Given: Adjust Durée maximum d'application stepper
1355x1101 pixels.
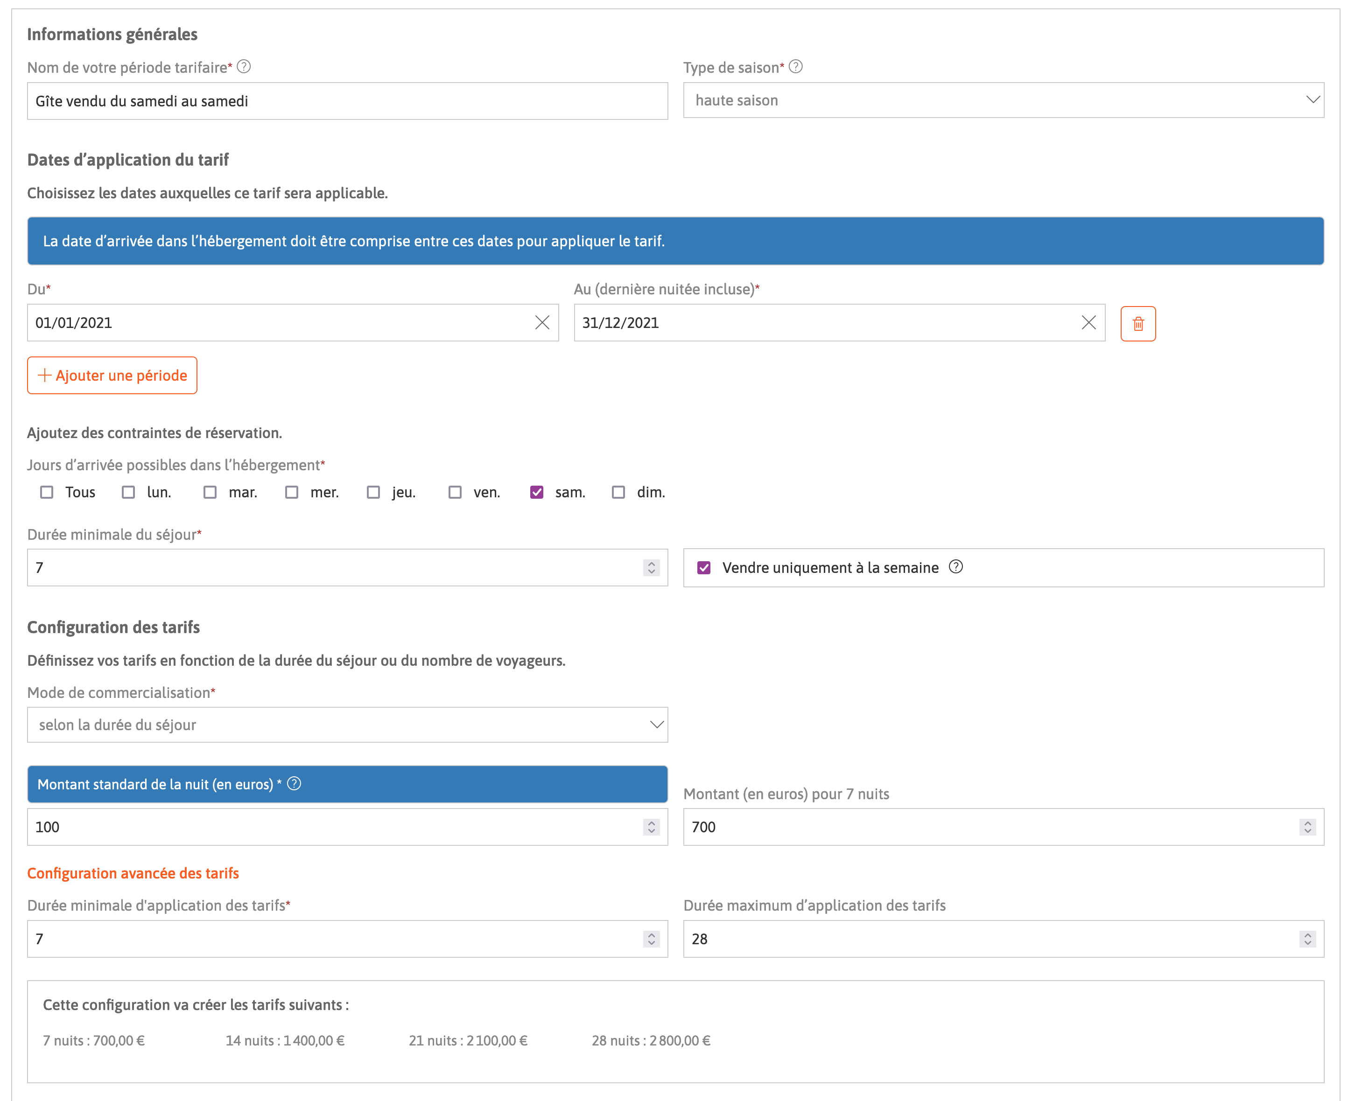Looking at the screenshot, I should [1307, 939].
